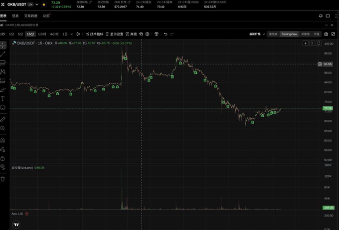Click the balance scale compare icon
This screenshot has height=230, width=339.
[157, 34]
